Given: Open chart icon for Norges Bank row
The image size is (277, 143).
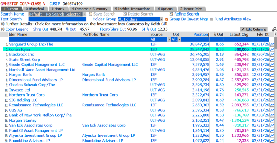Looking at the screenshot, I should [272, 75].
